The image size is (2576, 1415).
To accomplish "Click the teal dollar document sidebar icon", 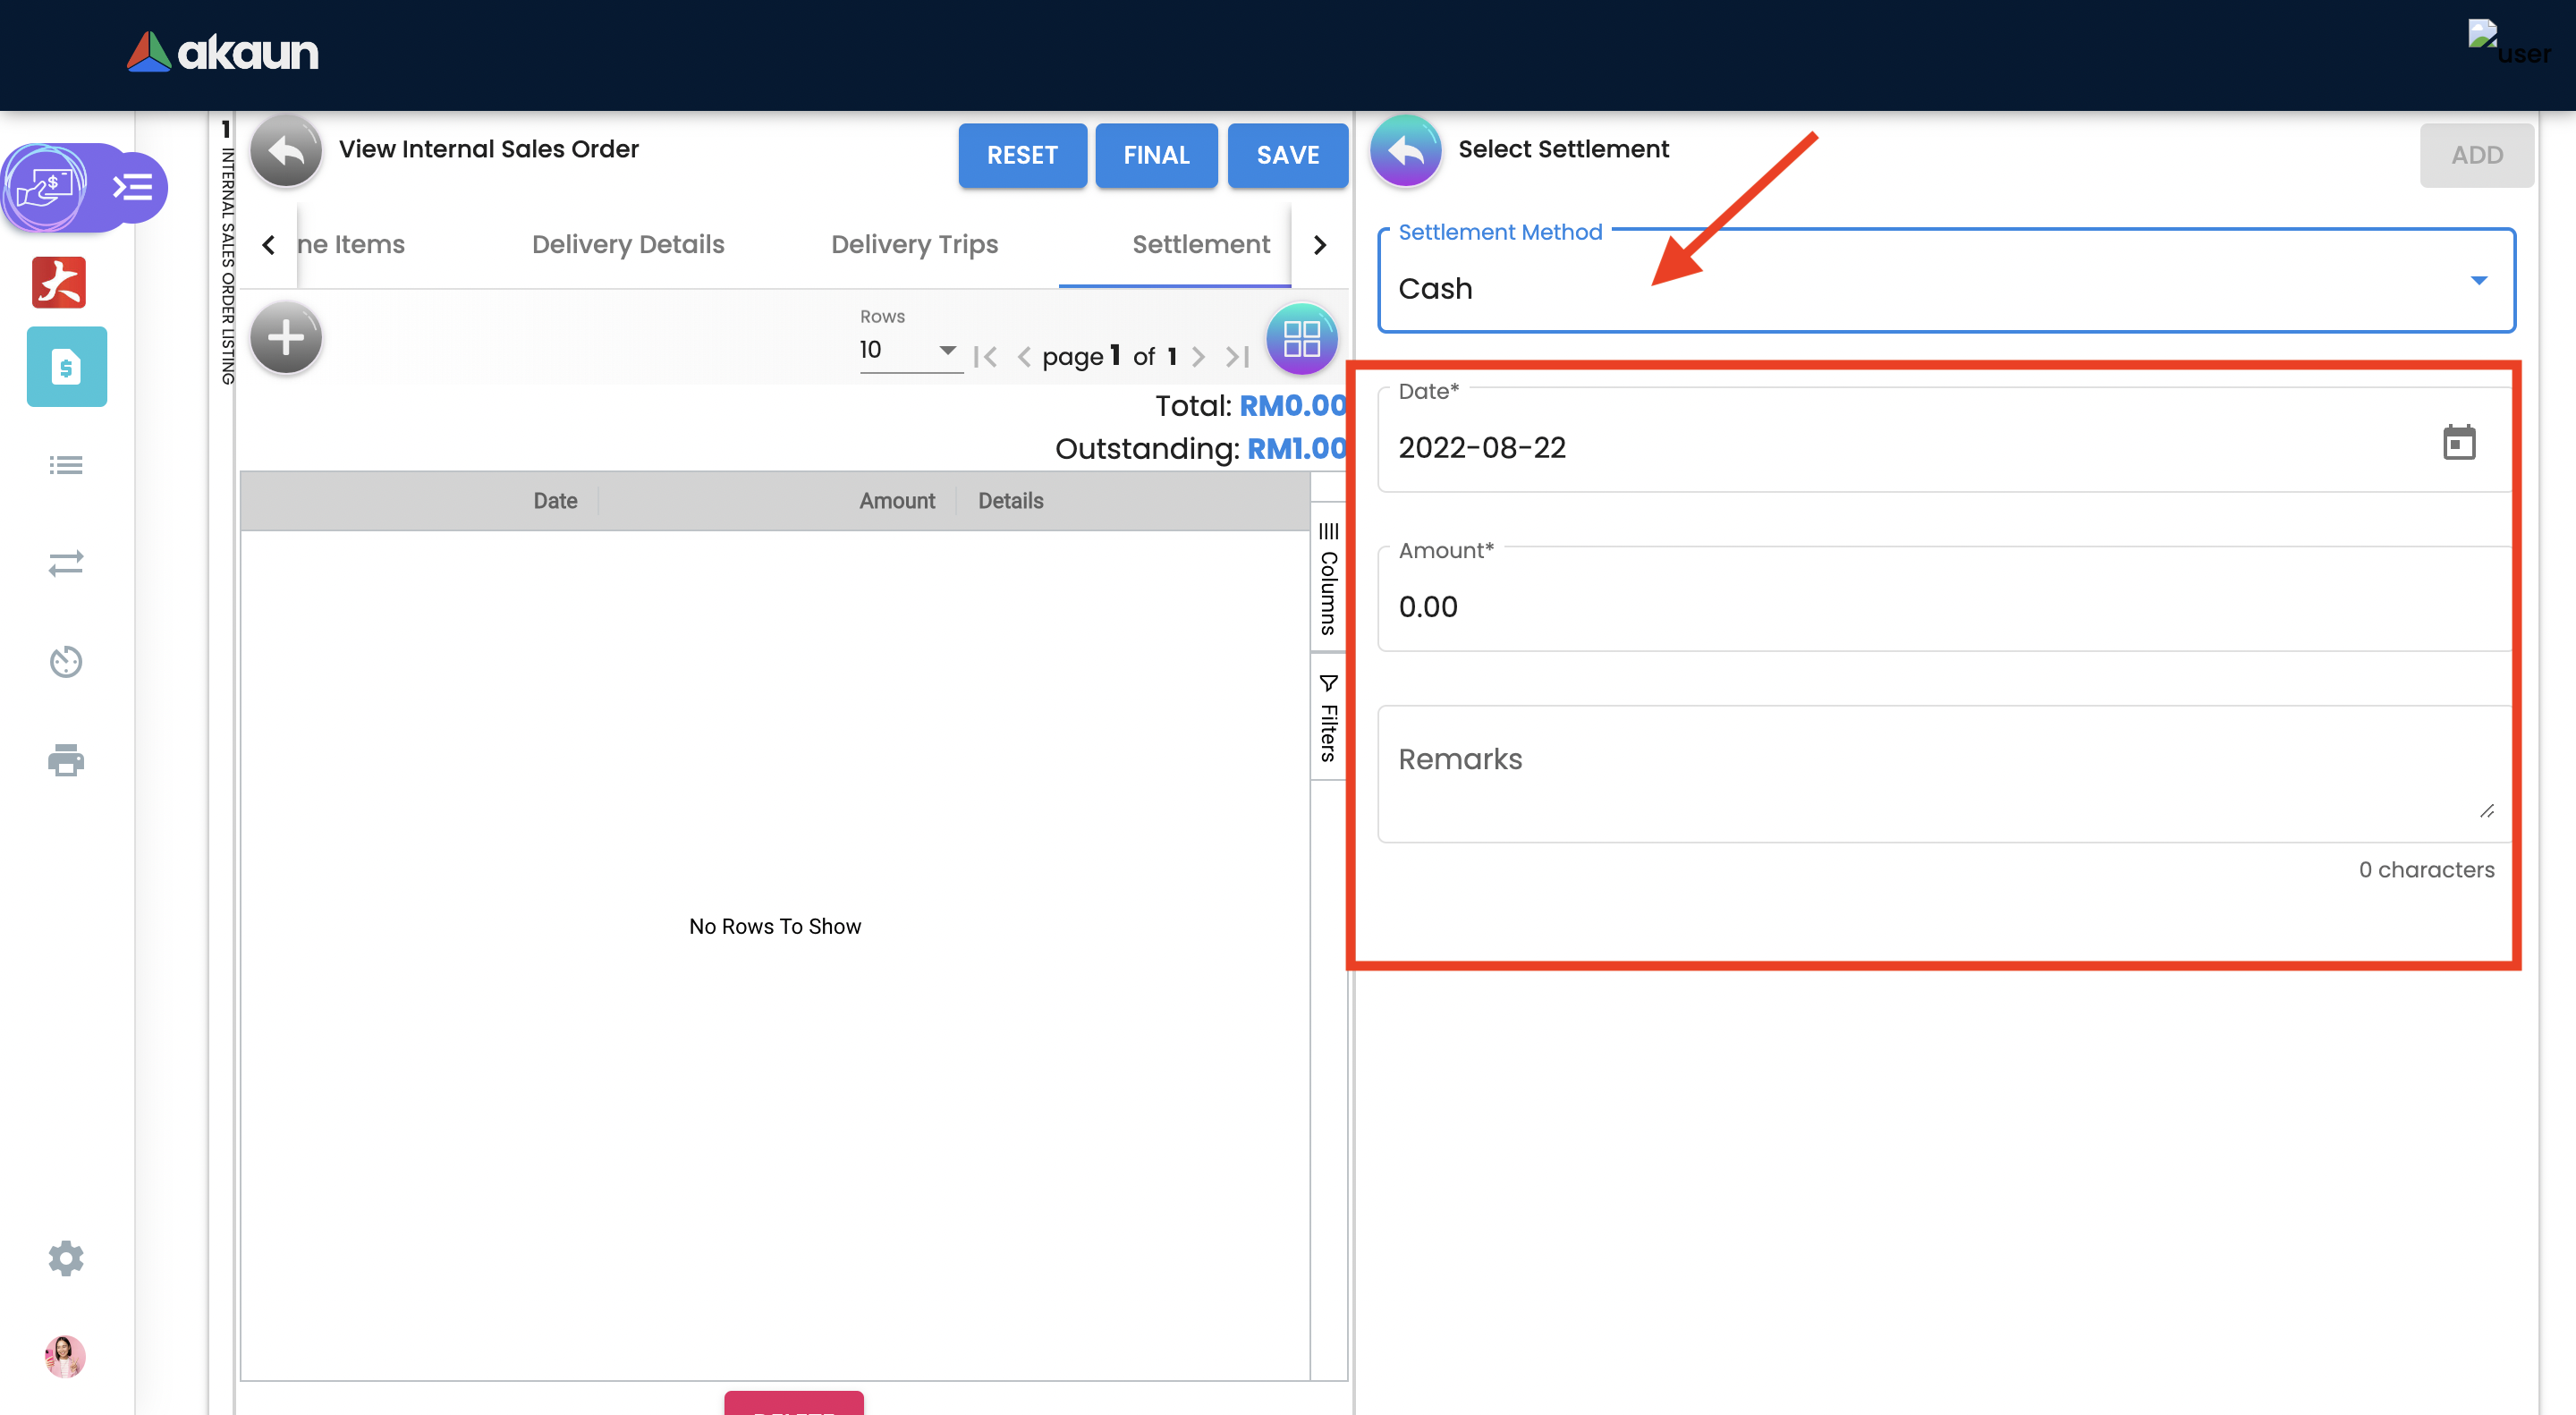I will (66, 367).
